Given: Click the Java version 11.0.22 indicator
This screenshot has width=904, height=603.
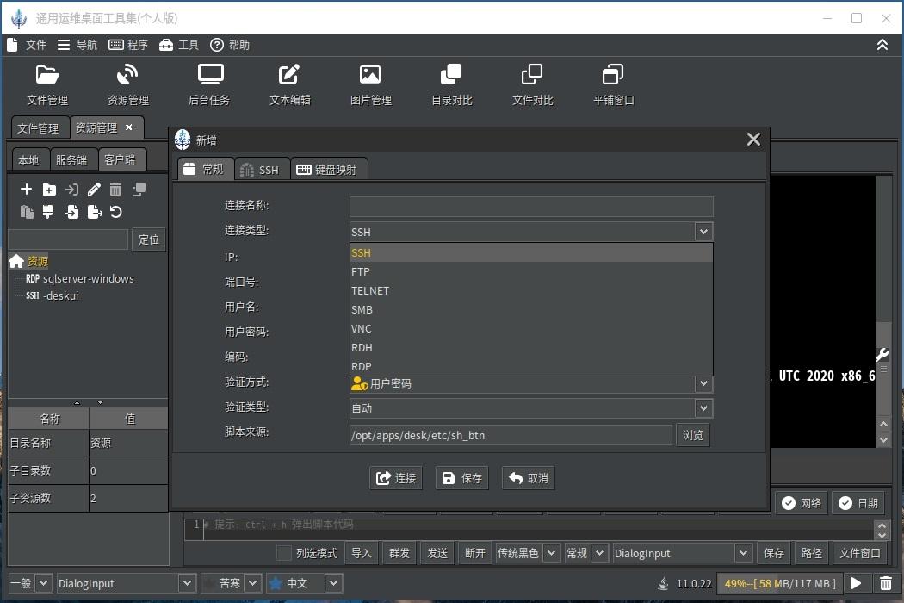Looking at the screenshot, I should click(x=685, y=583).
